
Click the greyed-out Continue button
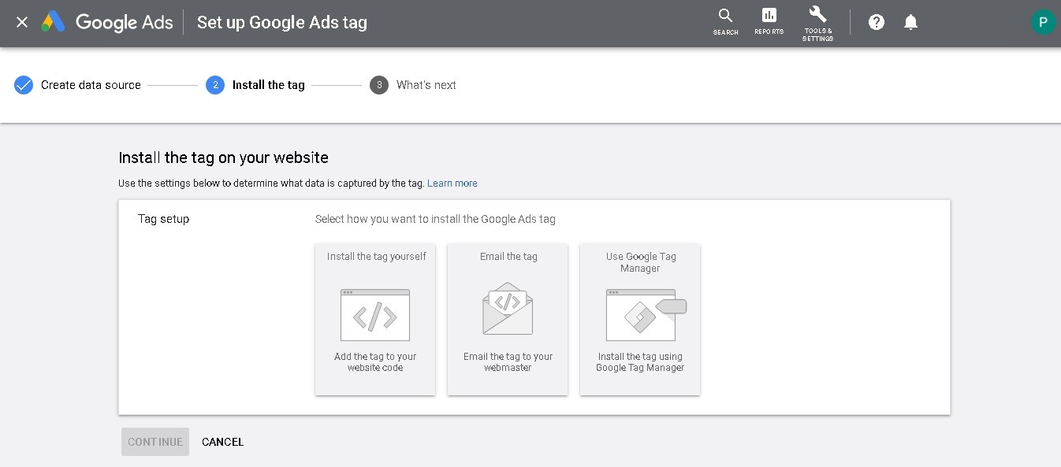coord(155,442)
